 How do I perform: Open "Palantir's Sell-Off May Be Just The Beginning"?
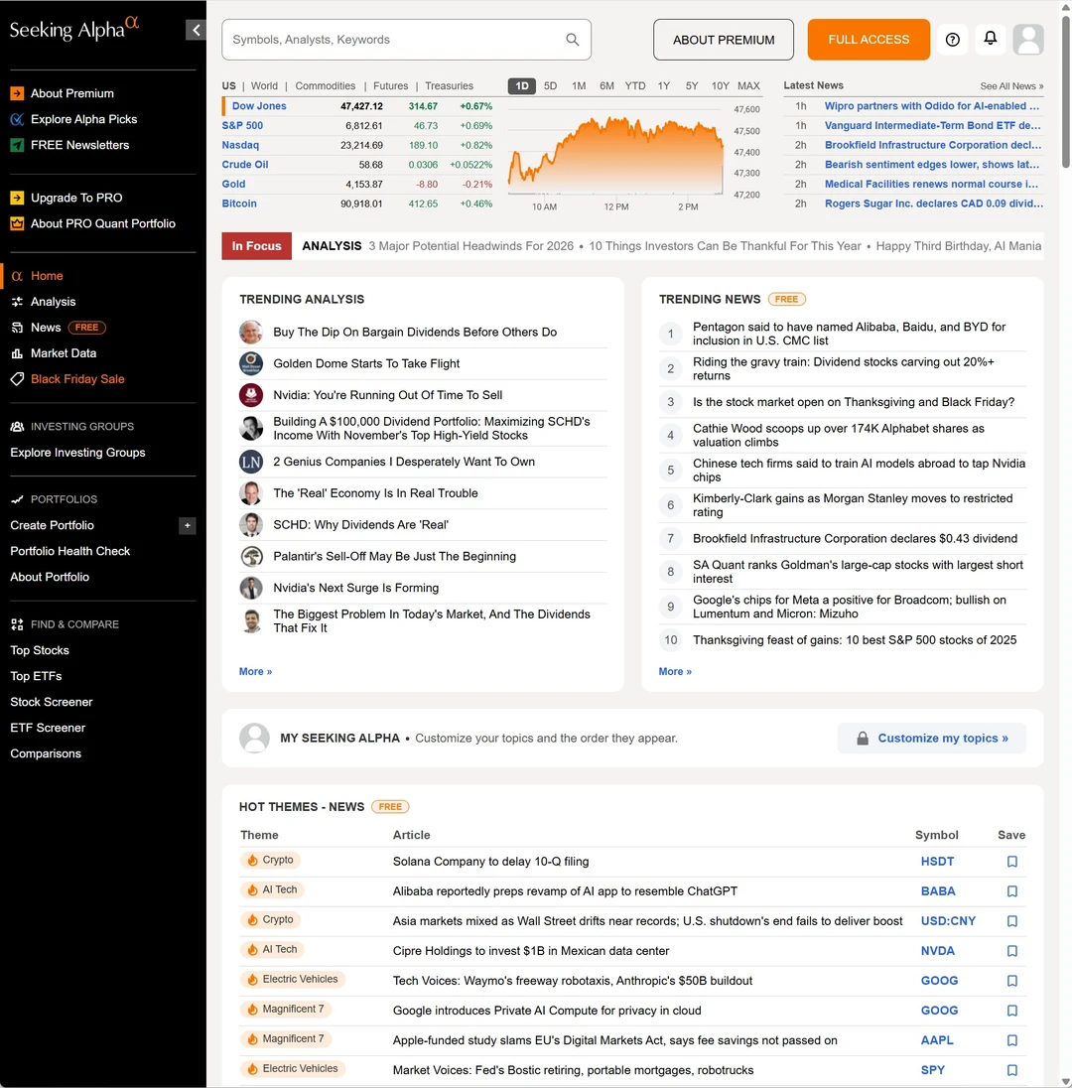395,557
